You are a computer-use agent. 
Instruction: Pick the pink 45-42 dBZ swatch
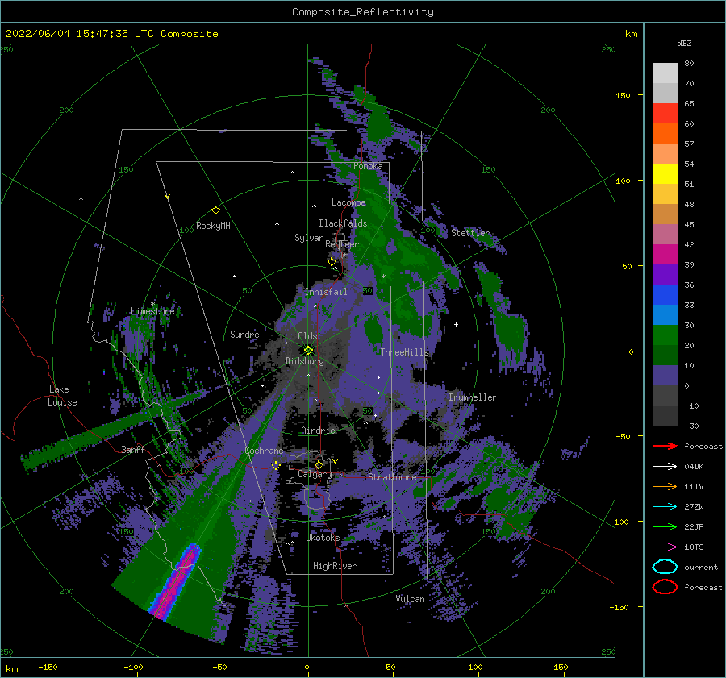[x=665, y=235]
